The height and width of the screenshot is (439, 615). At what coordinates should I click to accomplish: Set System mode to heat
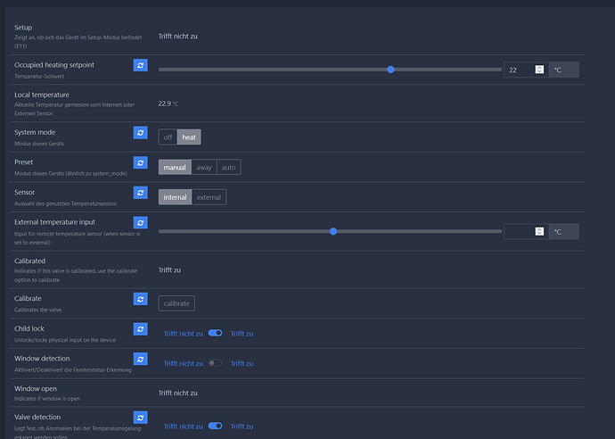[x=189, y=137]
